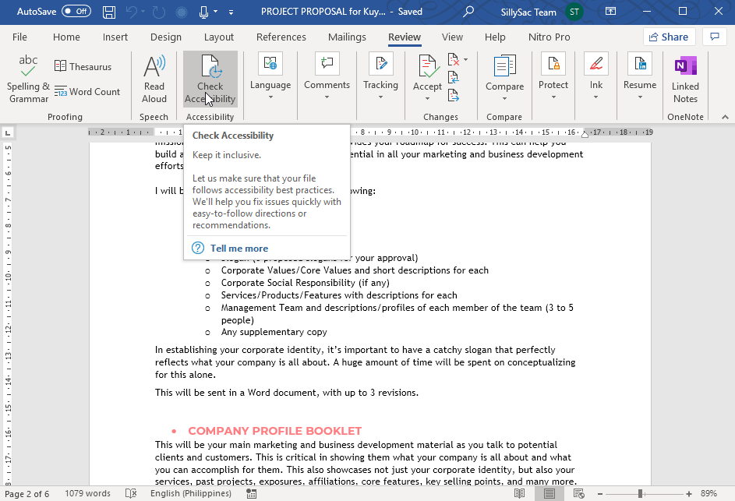Click the SillySac Team account avatar

(x=574, y=12)
